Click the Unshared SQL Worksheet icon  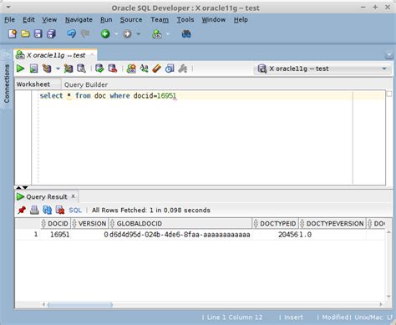point(131,69)
